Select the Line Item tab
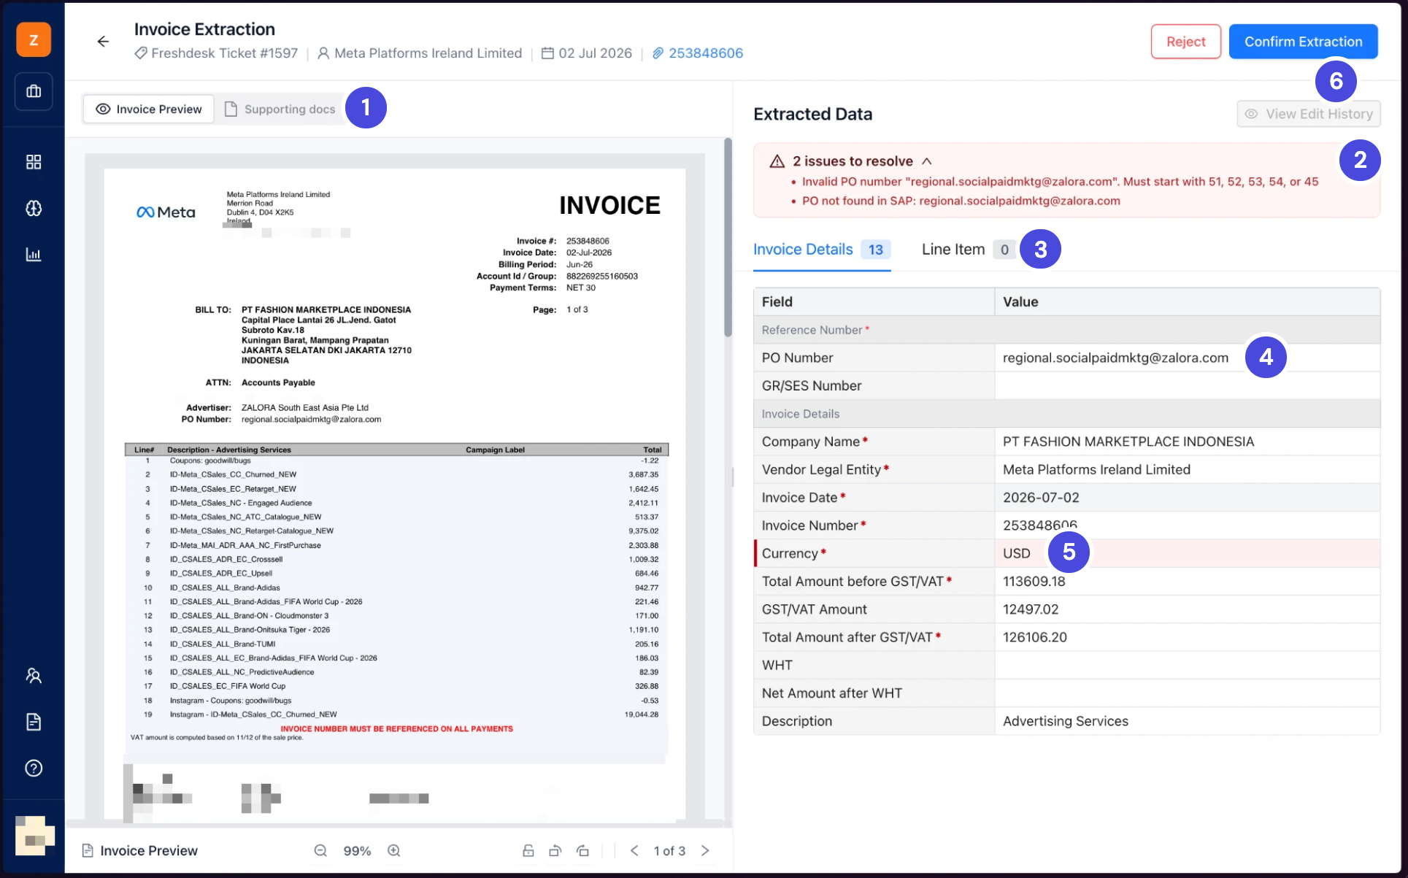 [968, 250]
